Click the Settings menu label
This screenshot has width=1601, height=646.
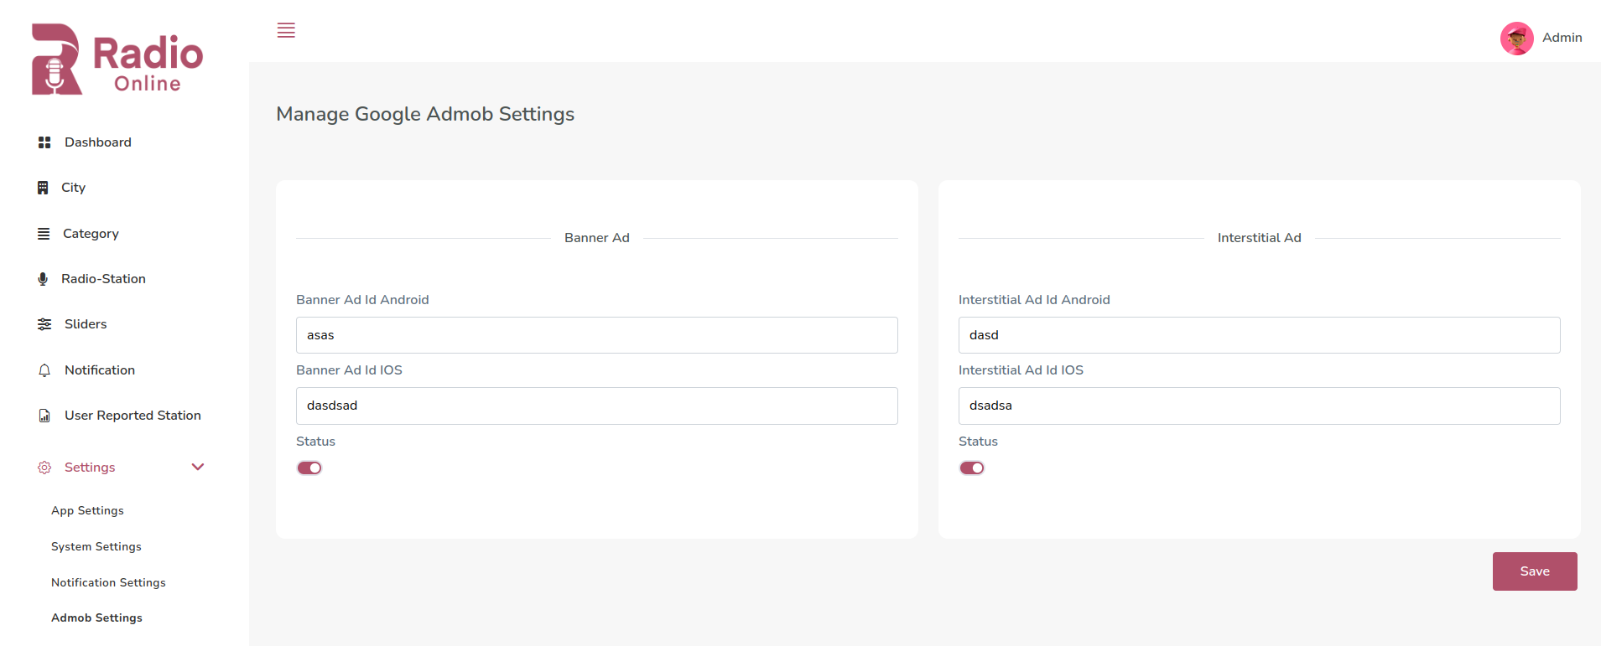90,468
